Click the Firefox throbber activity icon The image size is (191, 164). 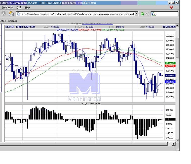point(176,7)
